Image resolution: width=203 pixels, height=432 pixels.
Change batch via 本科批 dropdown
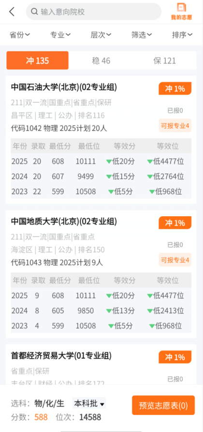pyautogui.click(x=89, y=404)
